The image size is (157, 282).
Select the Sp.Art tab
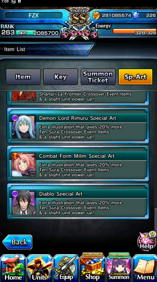click(136, 77)
